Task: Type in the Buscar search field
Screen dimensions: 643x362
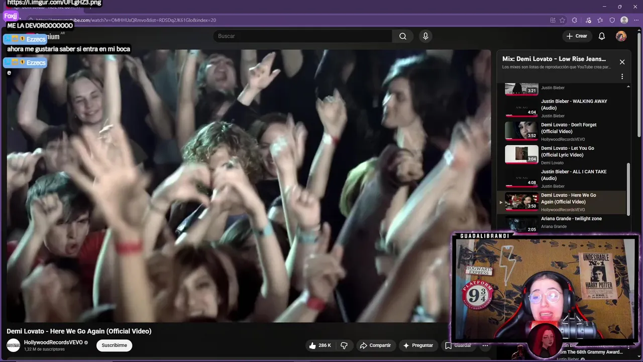Action: tap(303, 36)
